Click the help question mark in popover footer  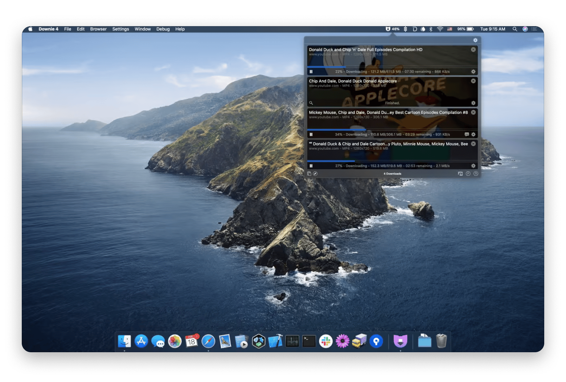pos(476,174)
